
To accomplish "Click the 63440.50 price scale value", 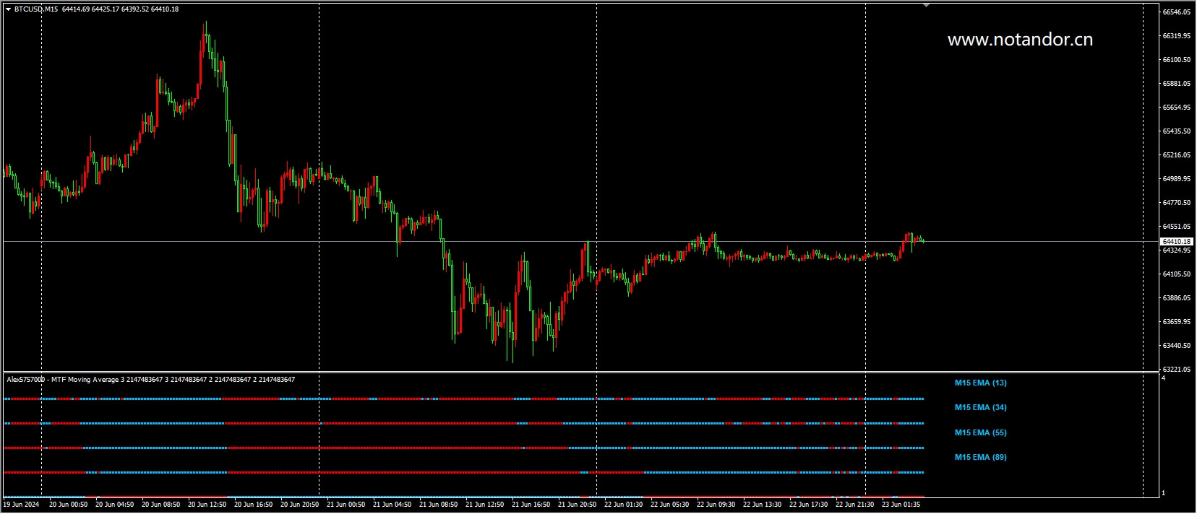I will coord(1177,346).
